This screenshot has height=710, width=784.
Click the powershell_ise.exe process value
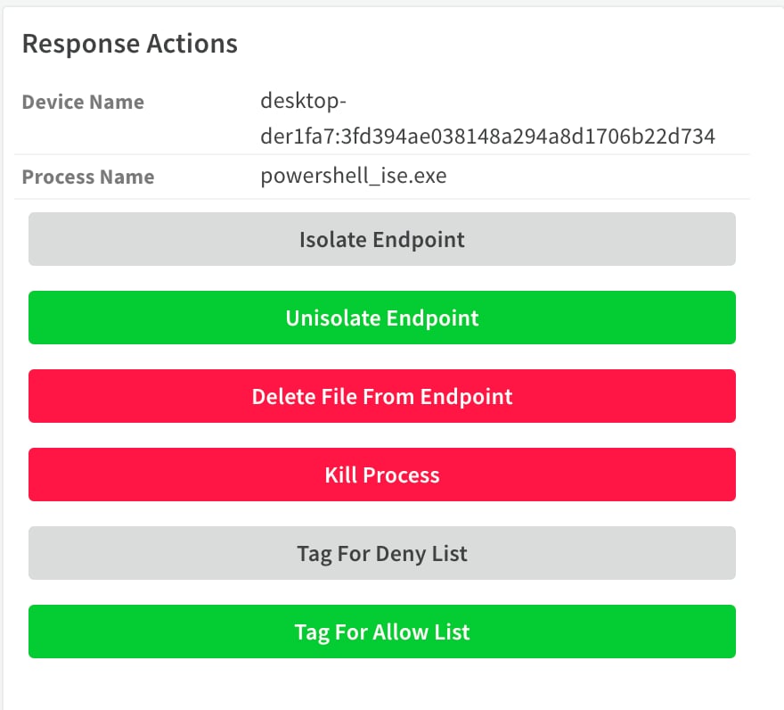(354, 176)
